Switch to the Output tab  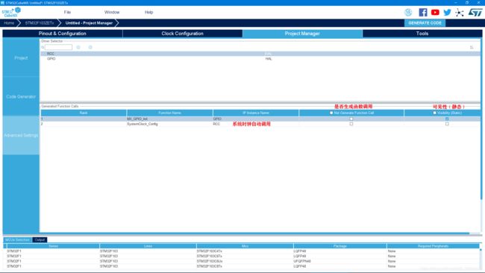40,240
